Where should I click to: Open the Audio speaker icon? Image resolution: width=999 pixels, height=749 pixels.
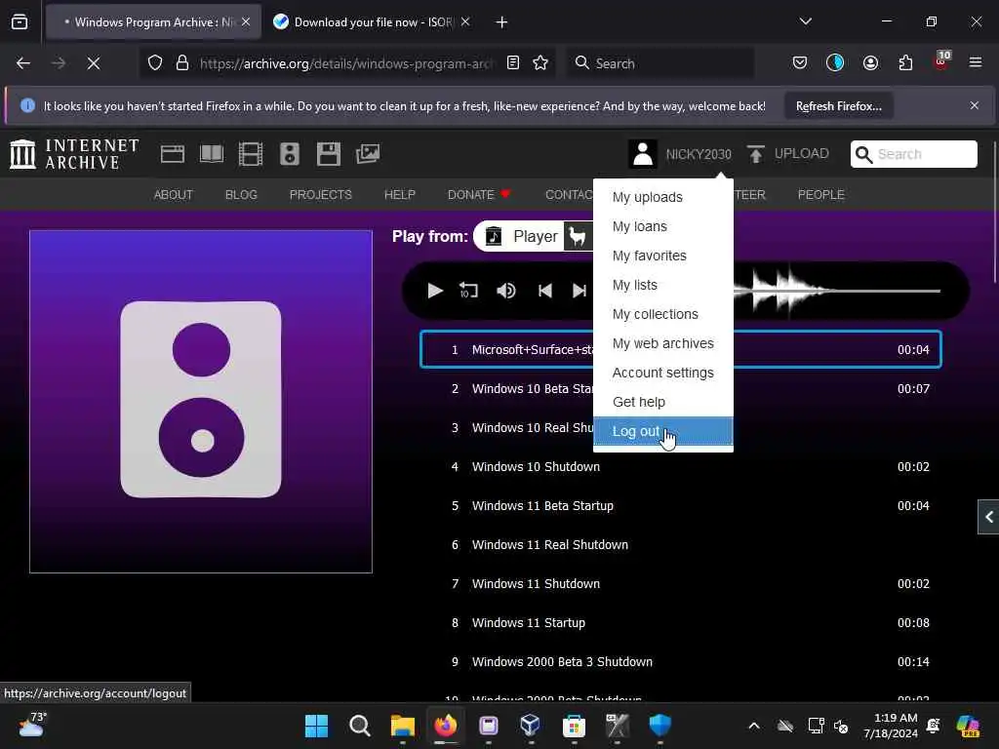[x=289, y=154]
